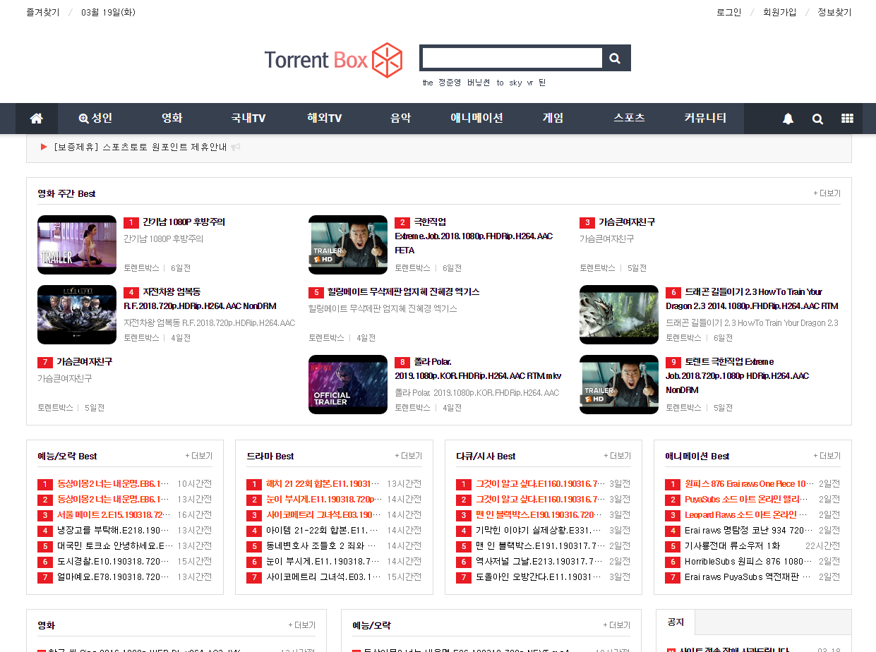Open the search icon in the navigation bar
Viewport: 876px width, 652px height.
pyautogui.click(x=817, y=119)
